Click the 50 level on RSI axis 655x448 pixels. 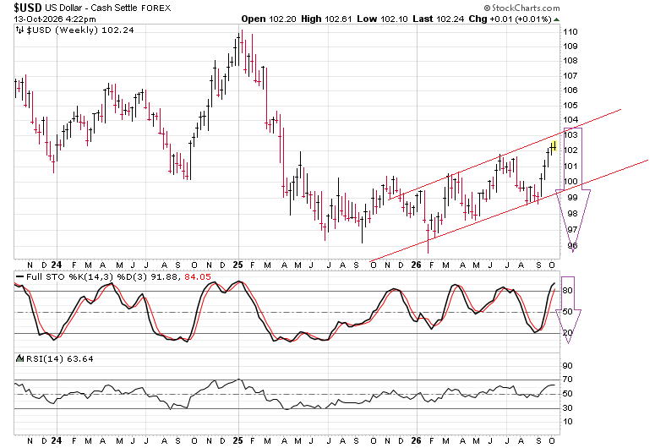point(568,394)
